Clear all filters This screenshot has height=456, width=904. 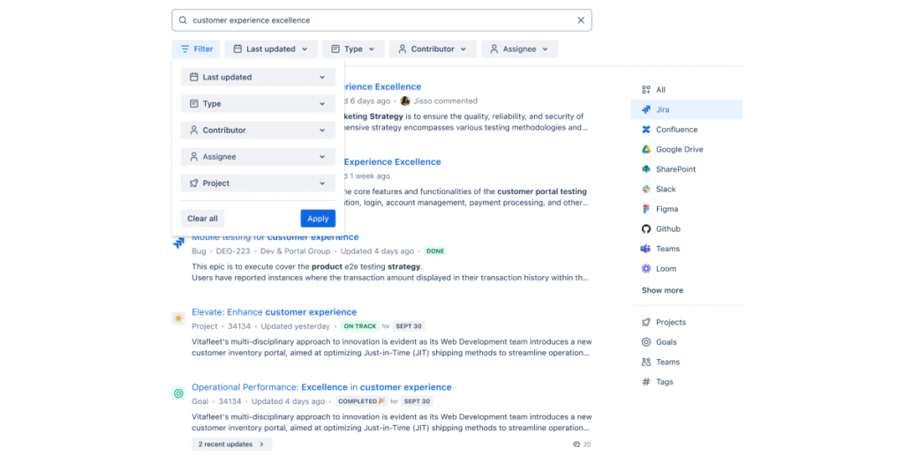click(x=202, y=219)
